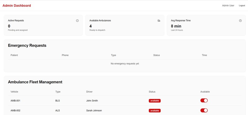This screenshot has height=115, width=248.
Task: Click the Available column header
Action: (205, 92)
